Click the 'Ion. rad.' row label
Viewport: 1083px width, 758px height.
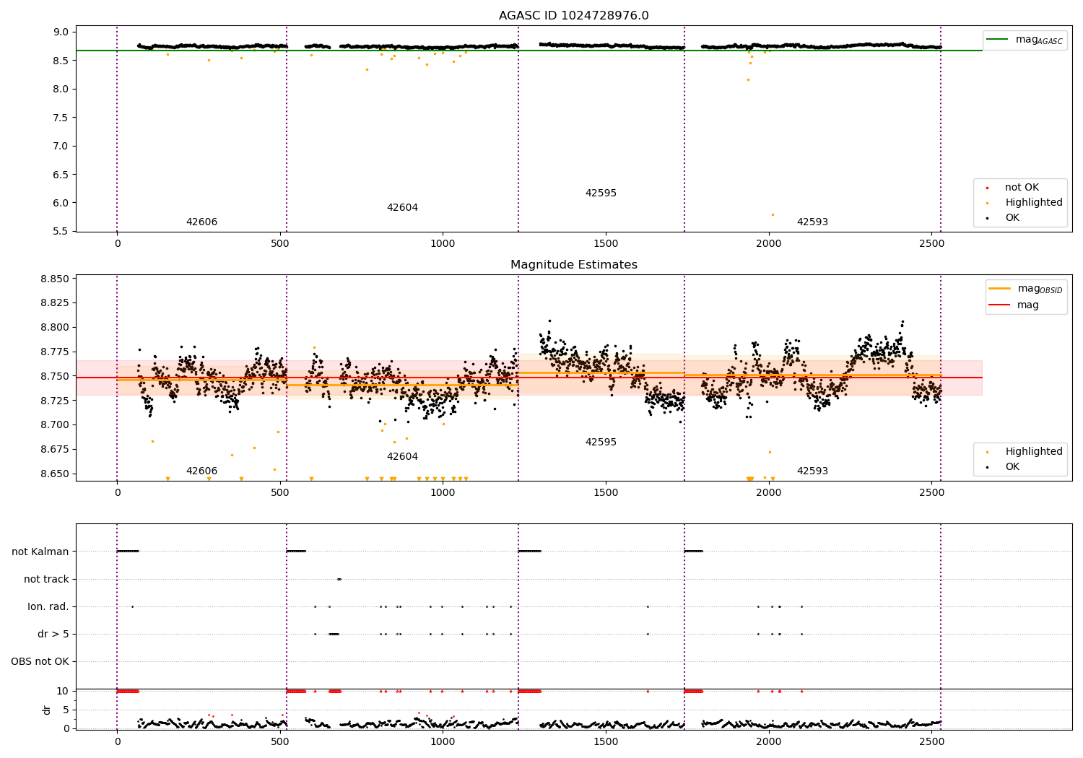[x=48, y=607]
